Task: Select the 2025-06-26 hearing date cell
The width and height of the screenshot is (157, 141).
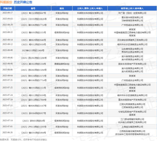Action: pos(8,133)
